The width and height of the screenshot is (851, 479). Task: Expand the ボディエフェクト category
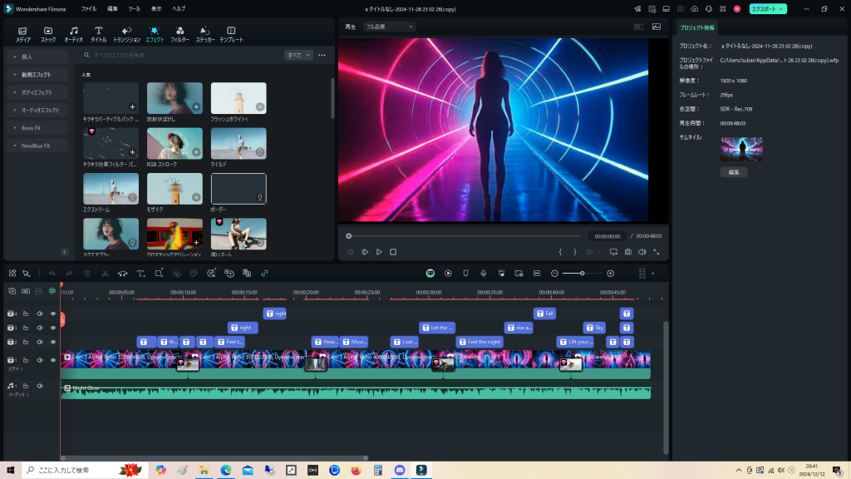(x=37, y=92)
